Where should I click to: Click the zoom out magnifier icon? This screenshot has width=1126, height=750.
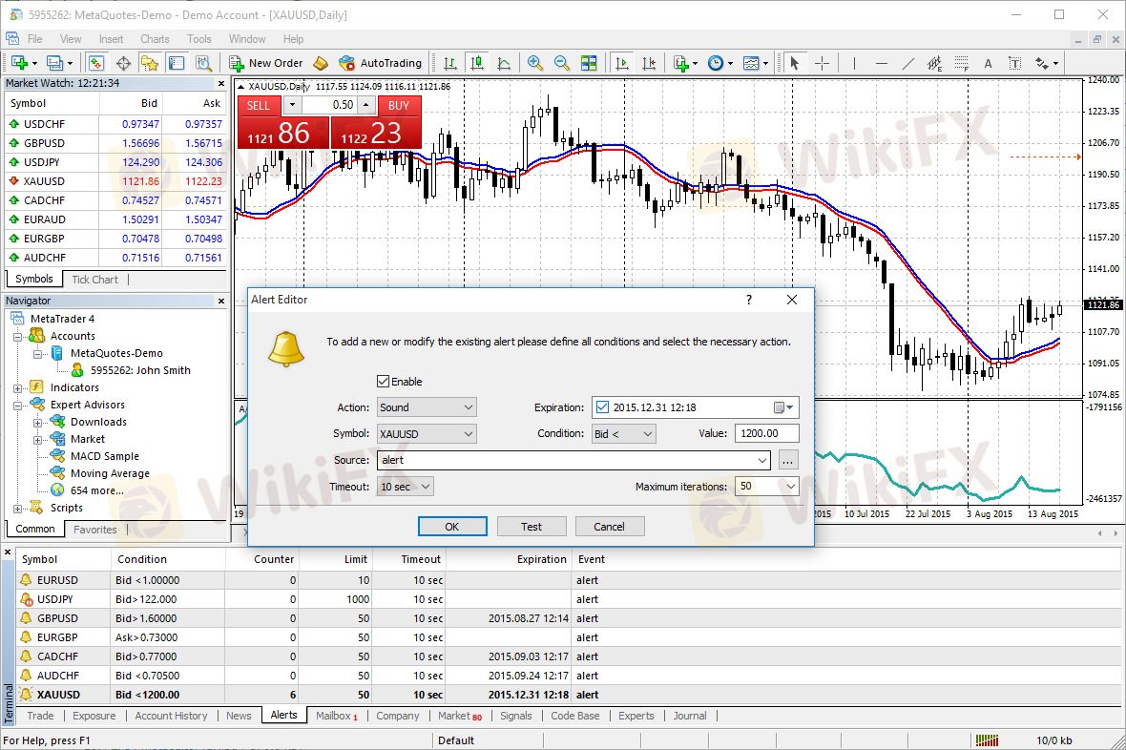562,63
